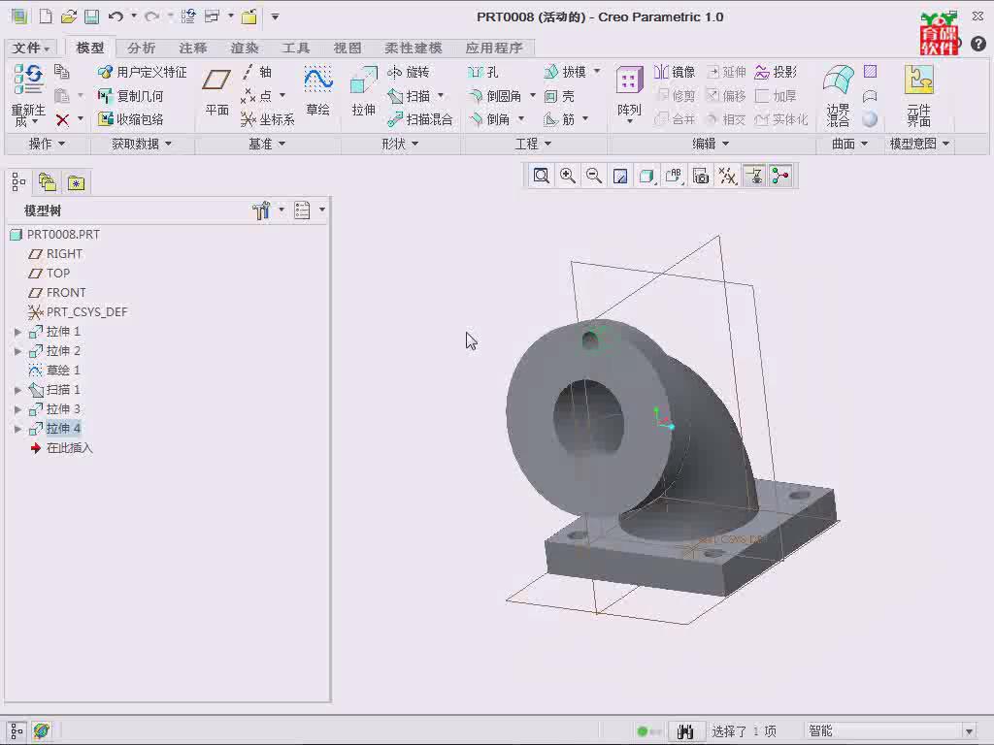The image size is (994, 745).
Task: Toggle the browser icon in status bar
Action: click(42, 730)
